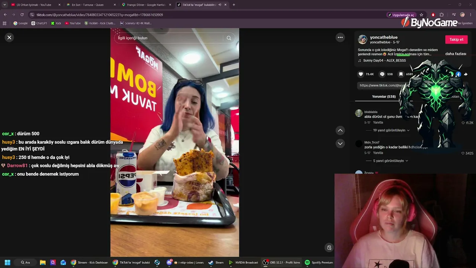Open the Chrome apps grid in bookmarks bar
Screen dimensions: 476x268
pyautogui.click(x=4, y=23)
